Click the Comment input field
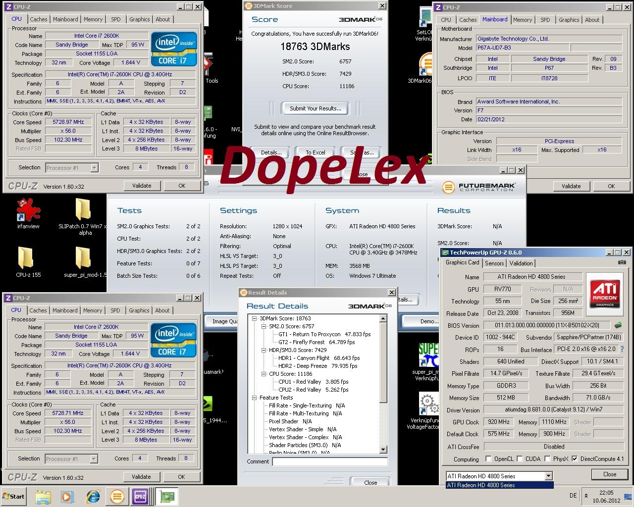634x507 pixels. [330, 461]
